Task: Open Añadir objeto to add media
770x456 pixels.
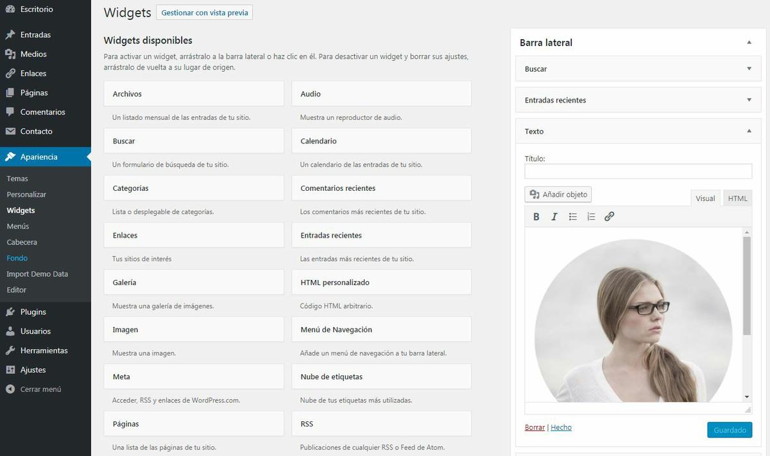Action: pyautogui.click(x=558, y=194)
